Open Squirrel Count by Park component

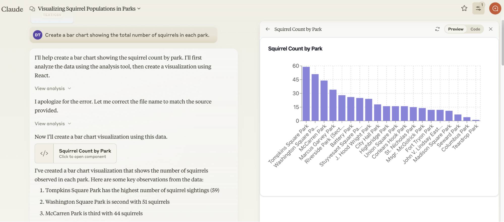tap(85, 153)
